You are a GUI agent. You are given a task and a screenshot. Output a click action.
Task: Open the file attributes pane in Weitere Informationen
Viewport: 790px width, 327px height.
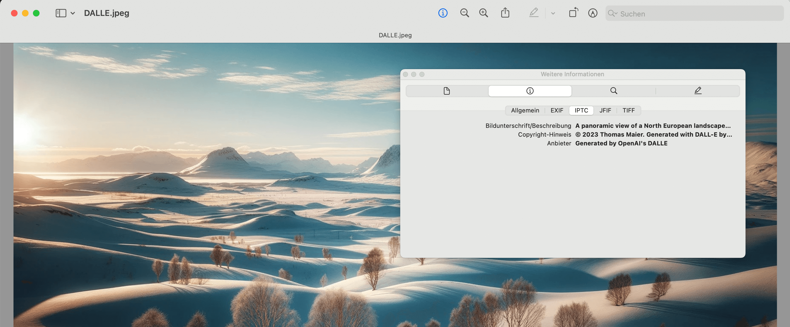click(447, 91)
